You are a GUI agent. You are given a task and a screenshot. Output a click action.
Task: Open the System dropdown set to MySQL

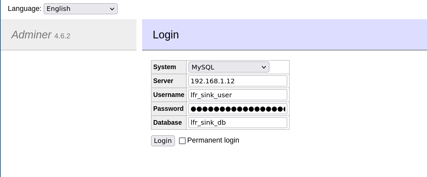coord(229,67)
